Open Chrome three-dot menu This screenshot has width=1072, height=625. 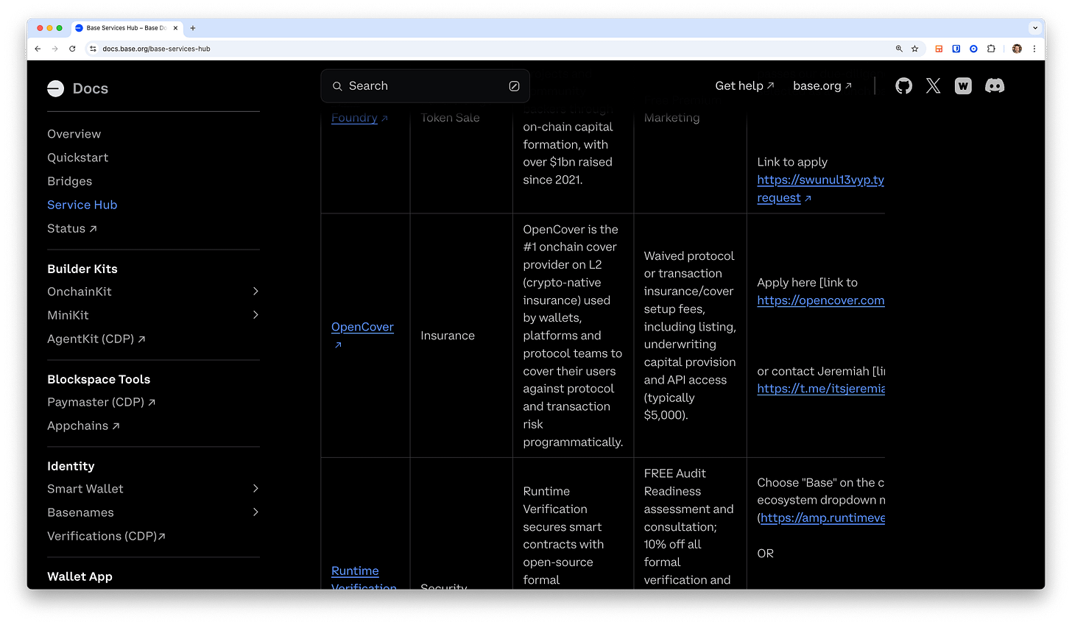pos(1034,49)
